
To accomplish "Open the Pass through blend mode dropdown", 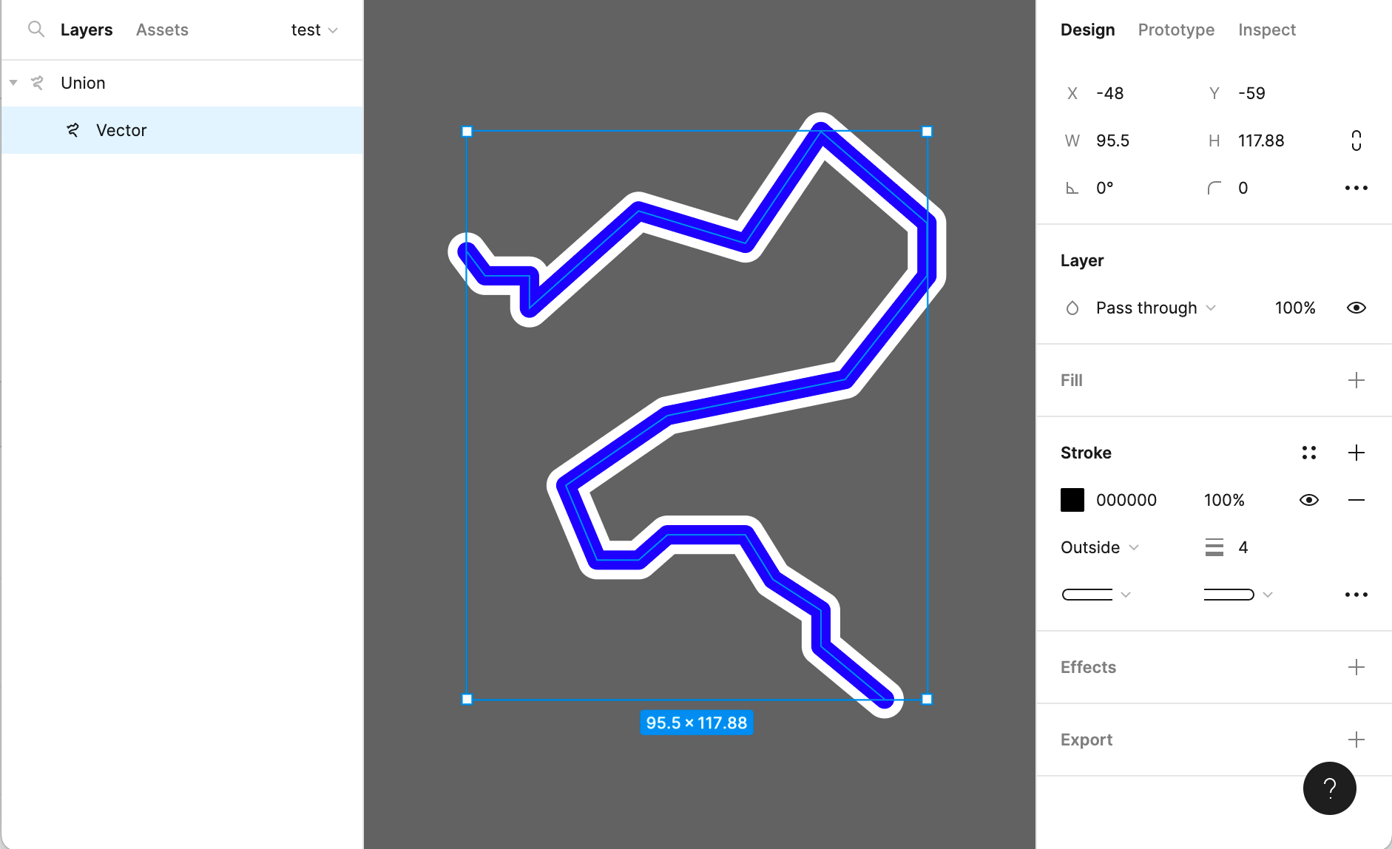I will pos(1155,308).
